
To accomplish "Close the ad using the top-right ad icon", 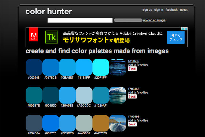I will (x=186, y=29).
